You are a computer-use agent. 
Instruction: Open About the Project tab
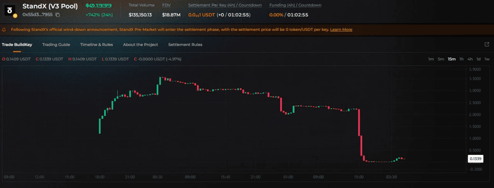coord(140,45)
